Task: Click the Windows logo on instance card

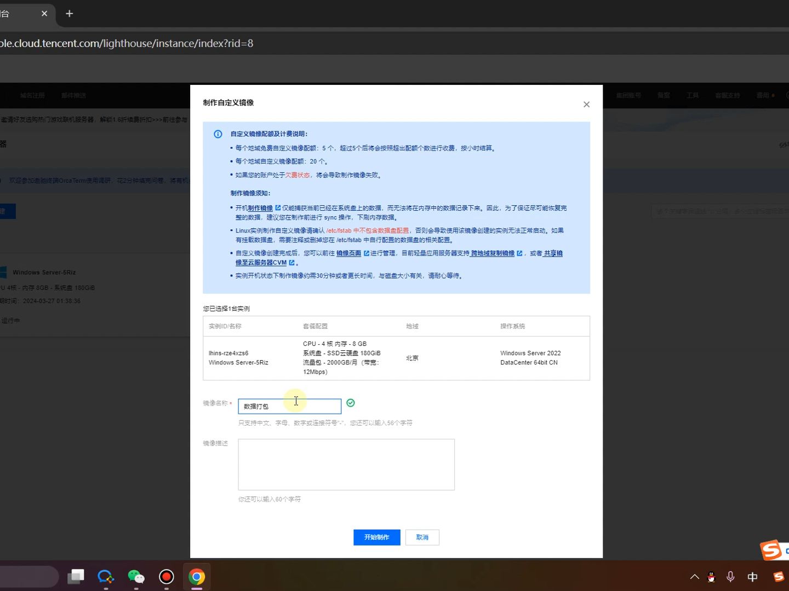Action: click(3, 272)
